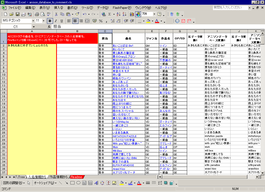
Task: Switch to the Readme sheet tab
Action: (x=77, y=177)
